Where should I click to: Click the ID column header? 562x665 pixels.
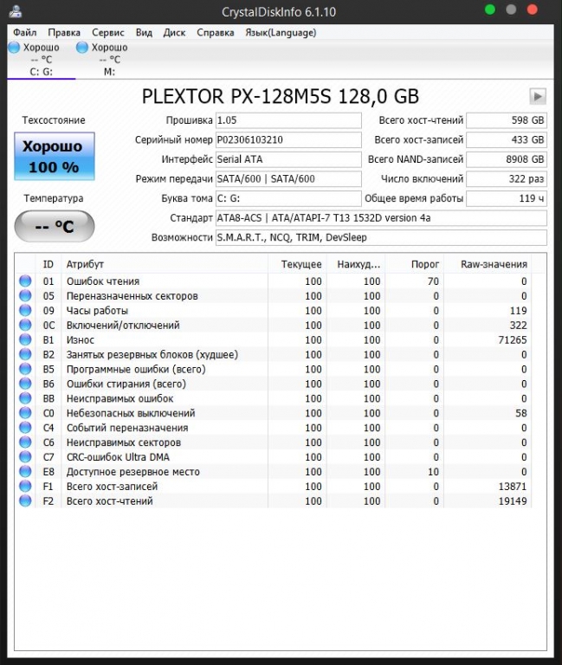[48, 264]
